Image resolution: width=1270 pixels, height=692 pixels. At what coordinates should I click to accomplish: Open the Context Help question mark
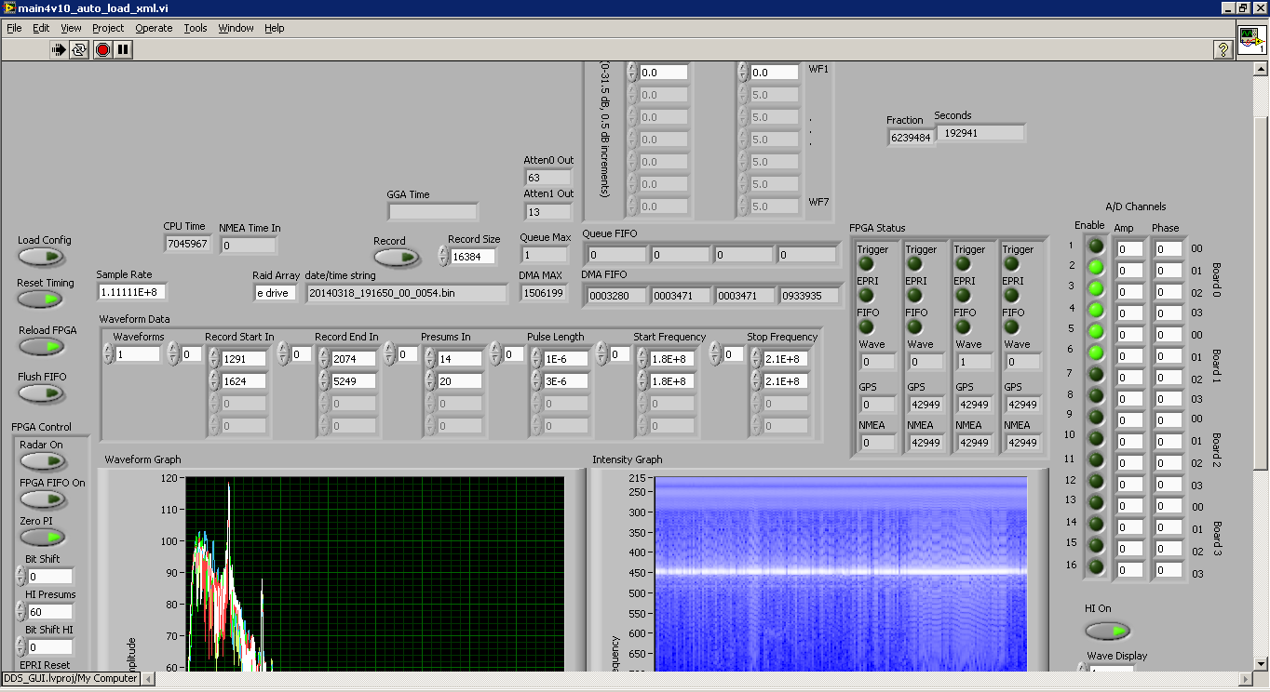1223,49
